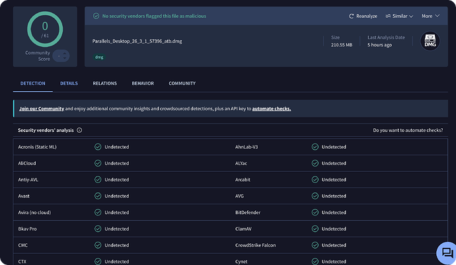Select the Acronis (Static ML) vendor name
This screenshot has height=265, width=456.
pyautogui.click(x=37, y=147)
